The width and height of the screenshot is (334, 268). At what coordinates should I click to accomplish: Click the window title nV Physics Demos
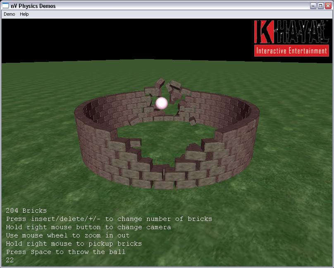click(x=33, y=6)
